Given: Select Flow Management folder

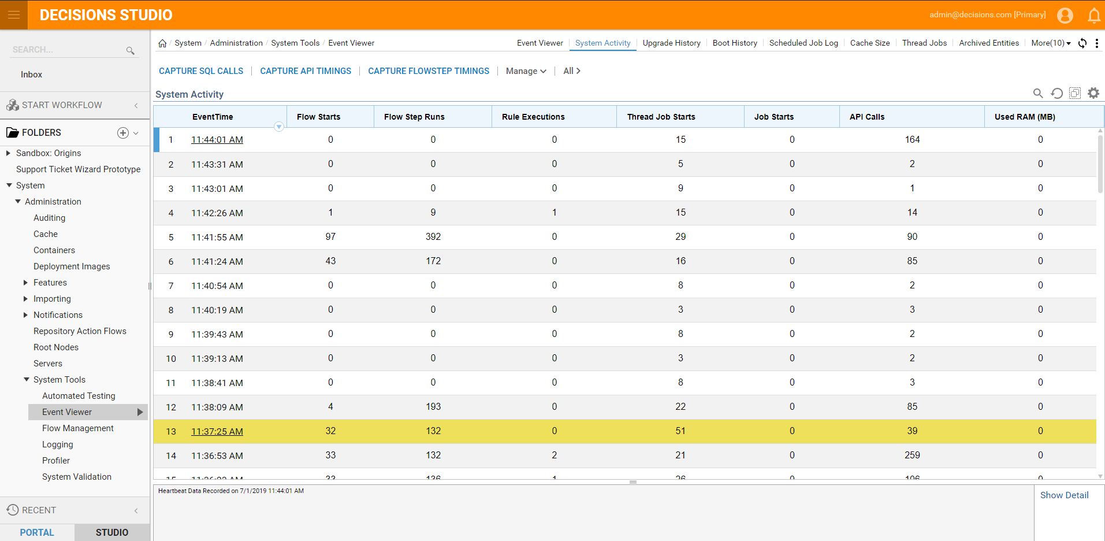Looking at the screenshot, I should [x=77, y=428].
